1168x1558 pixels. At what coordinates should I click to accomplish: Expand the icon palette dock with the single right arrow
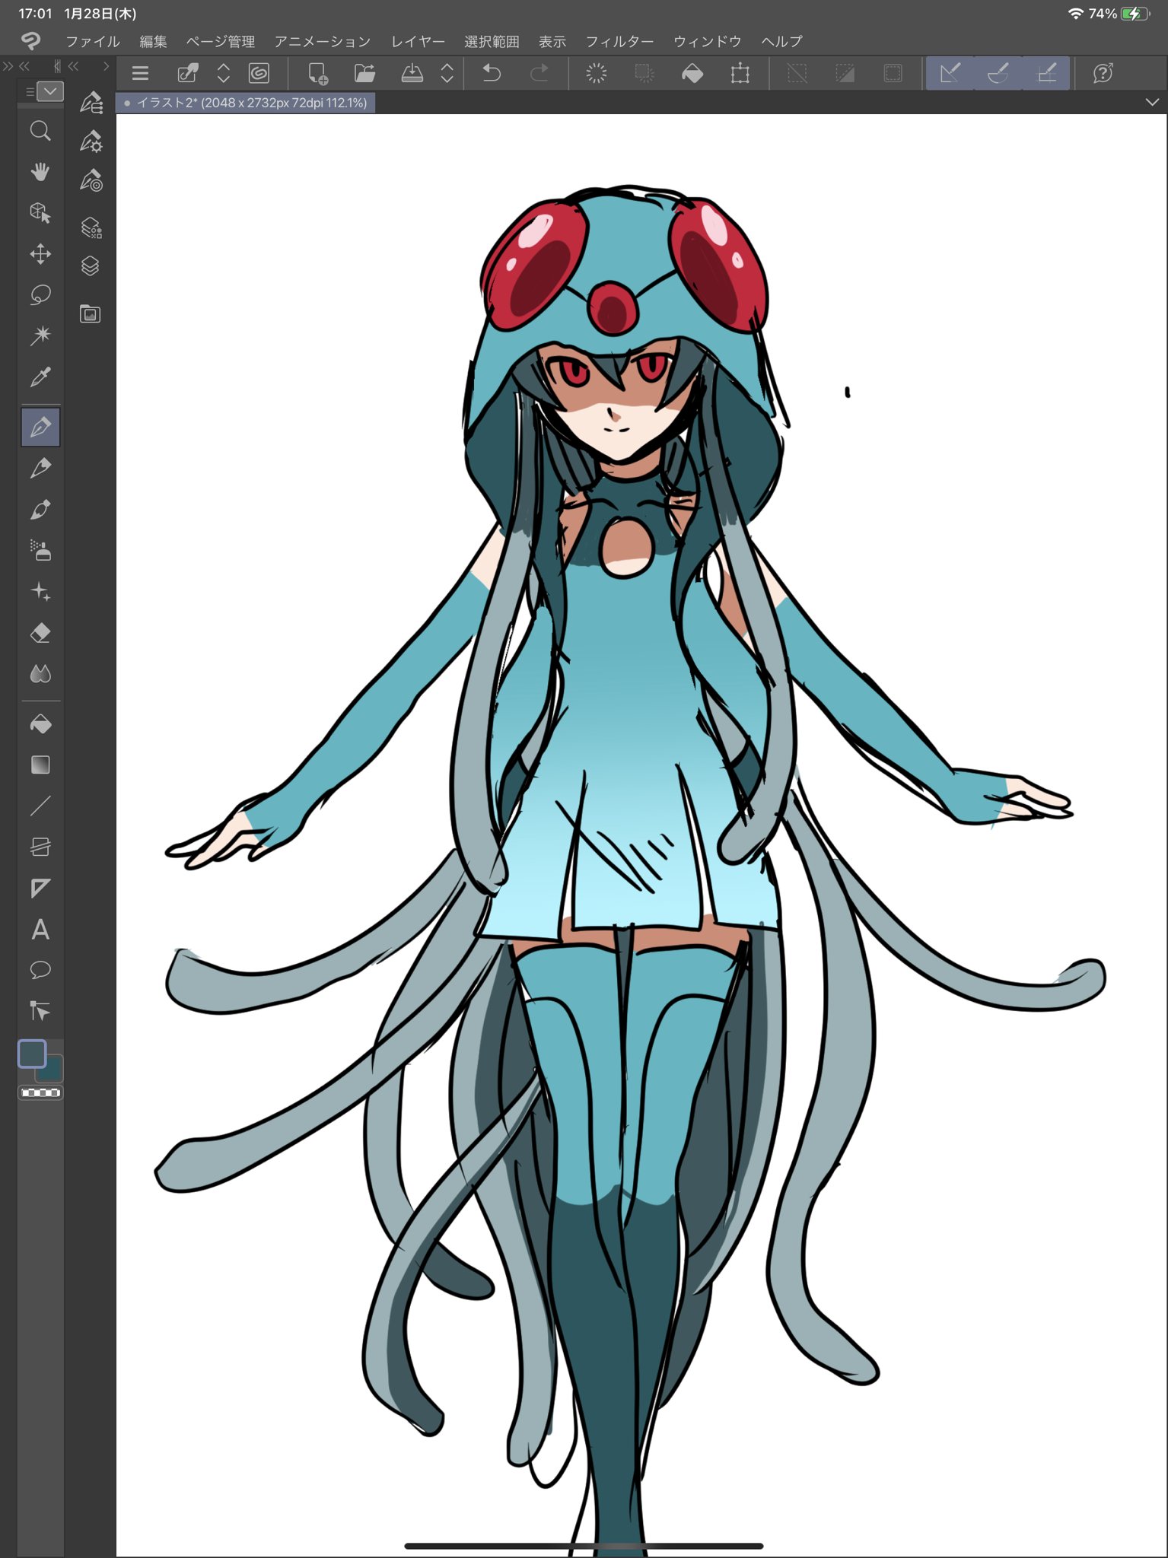click(106, 66)
